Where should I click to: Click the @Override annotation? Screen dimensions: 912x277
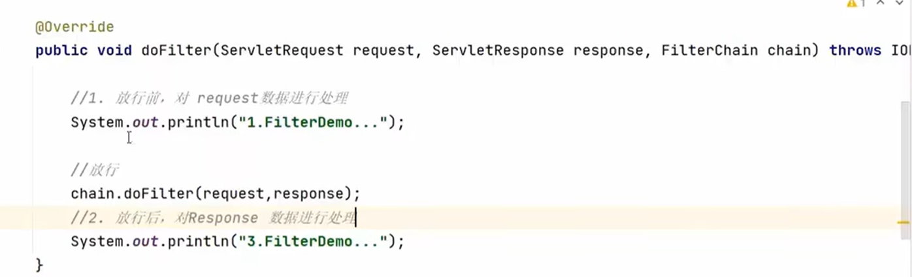74,27
